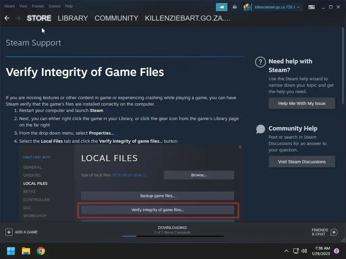Screen dimensions: 346x259
Task: Open the killenziebart account dropdown
Action: [x=277, y=7]
